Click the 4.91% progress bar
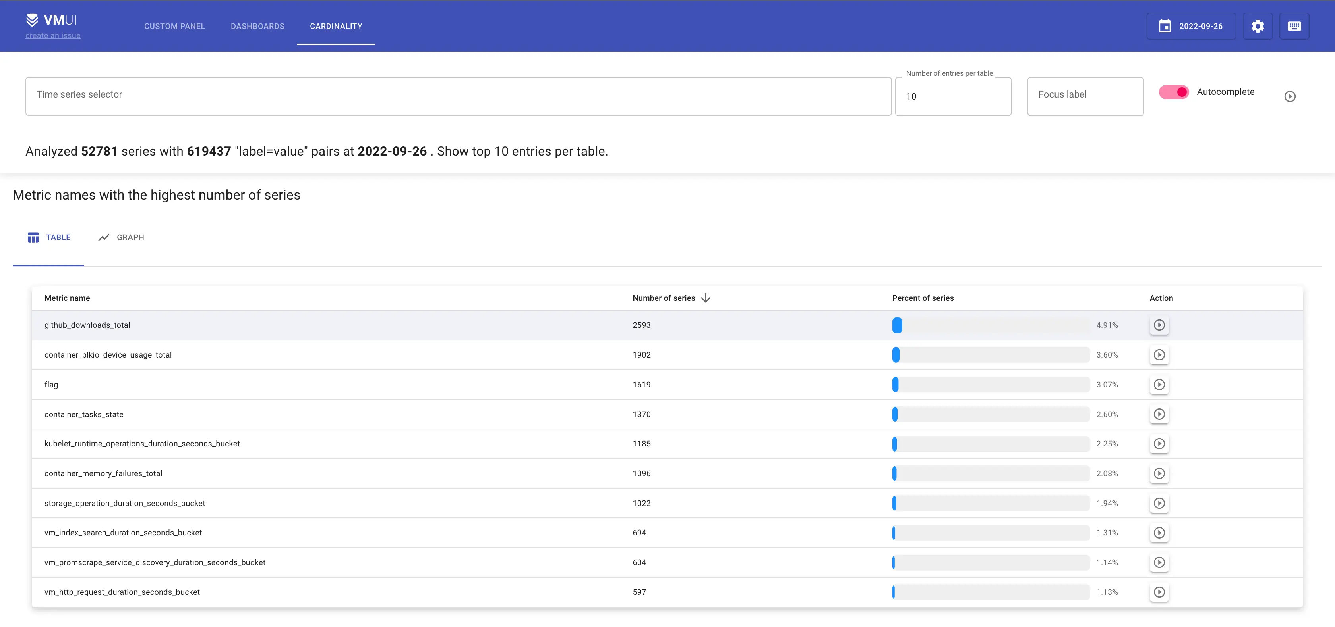Viewport: 1335px width, 627px height. tap(991, 325)
